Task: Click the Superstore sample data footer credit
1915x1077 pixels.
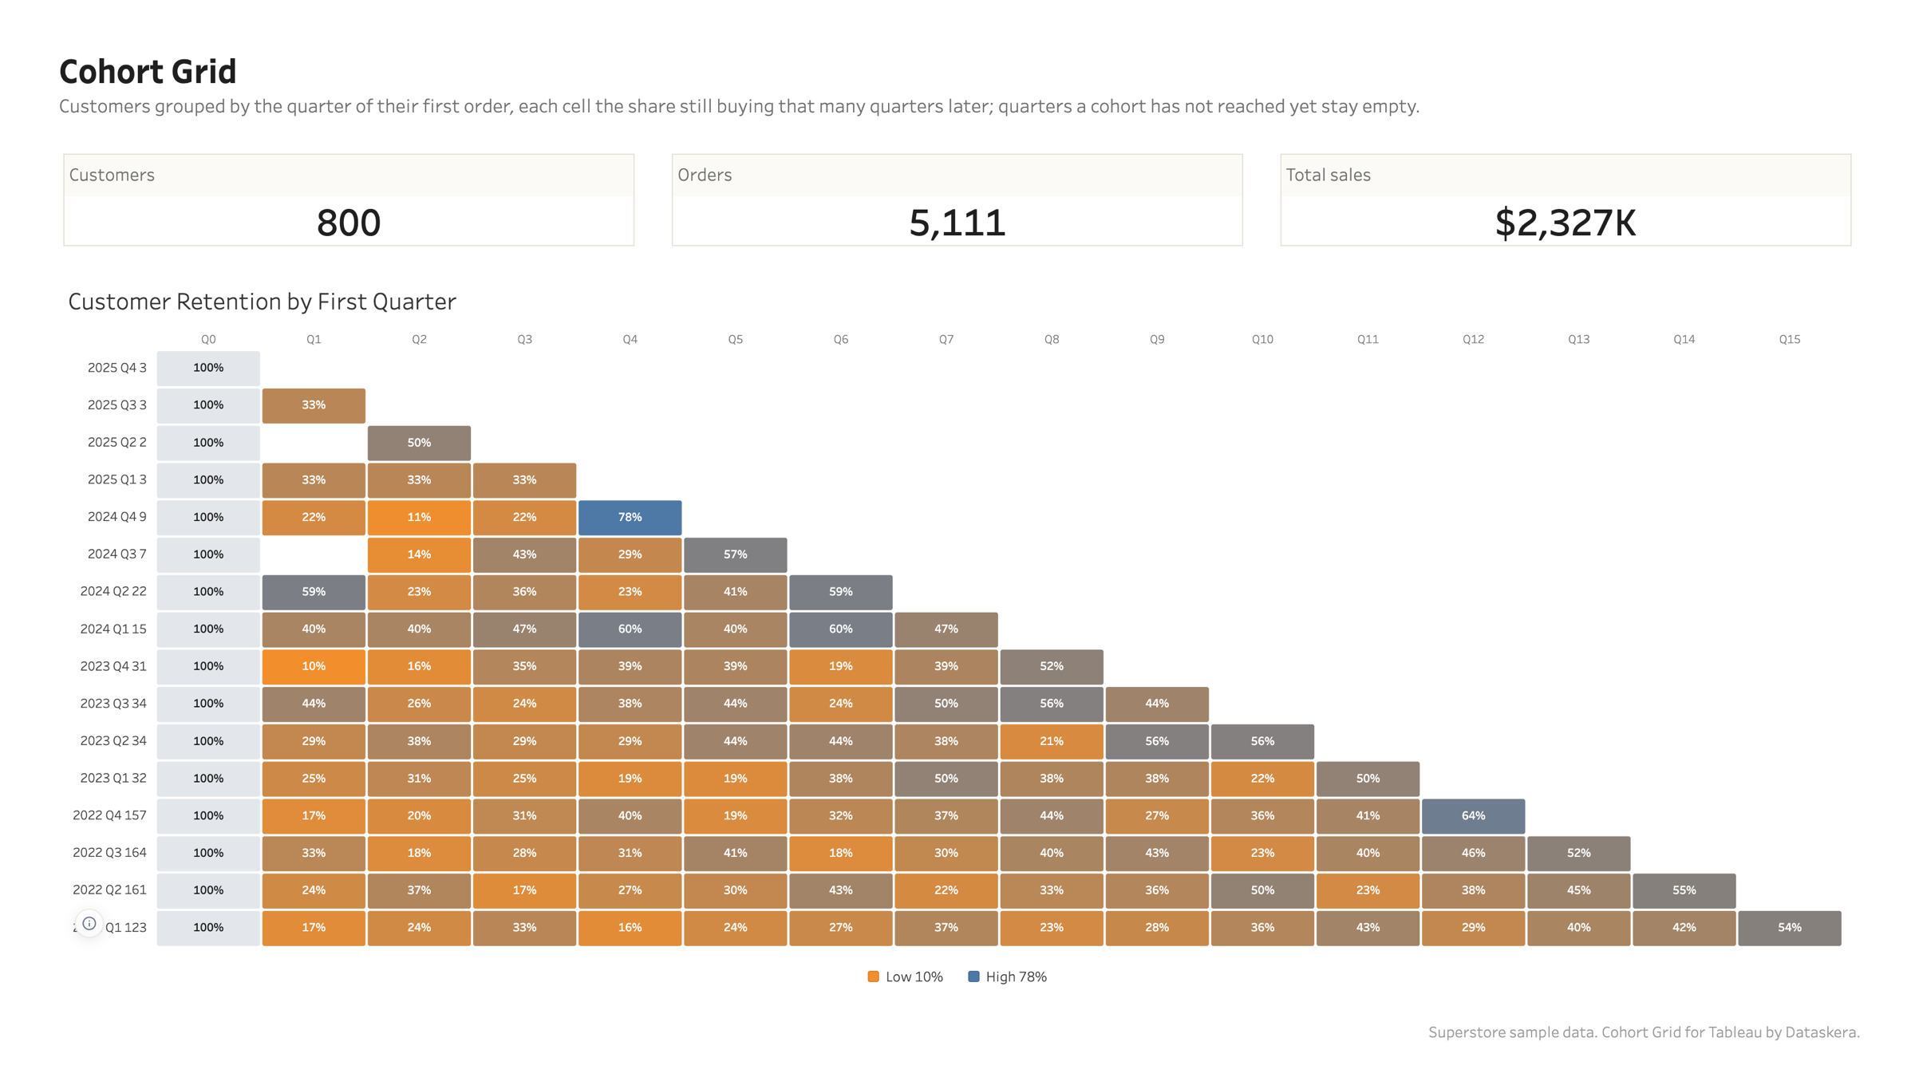Action: (1644, 1032)
